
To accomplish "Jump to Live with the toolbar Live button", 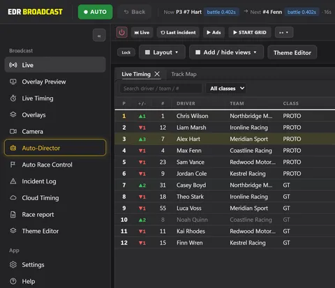I will [x=142, y=32].
